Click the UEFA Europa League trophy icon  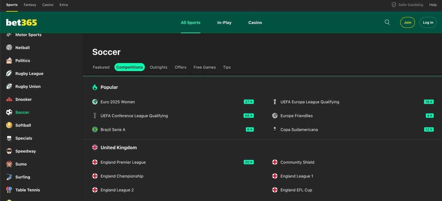tap(275, 102)
